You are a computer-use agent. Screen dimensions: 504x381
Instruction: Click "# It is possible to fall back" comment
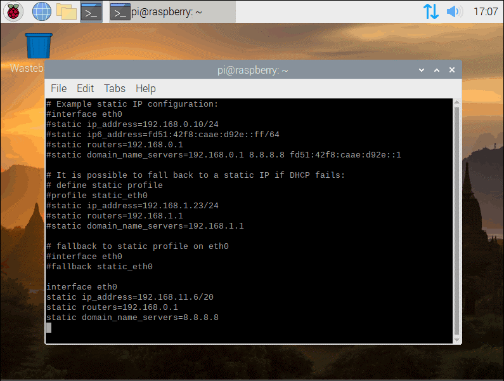click(195, 175)
